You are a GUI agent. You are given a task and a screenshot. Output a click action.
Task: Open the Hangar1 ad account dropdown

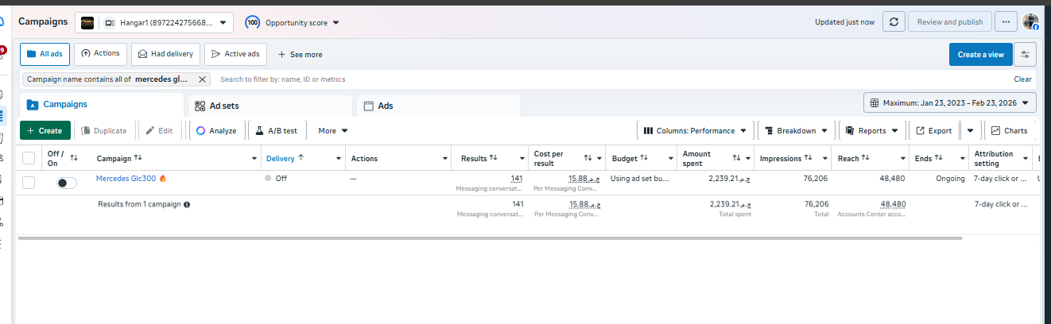tap(154, 23)
